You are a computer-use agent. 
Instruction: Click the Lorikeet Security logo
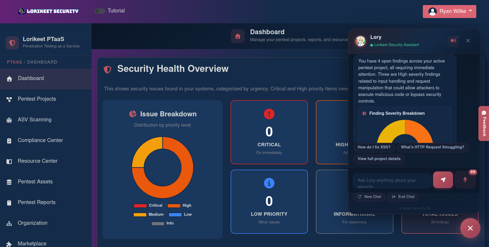48,11
